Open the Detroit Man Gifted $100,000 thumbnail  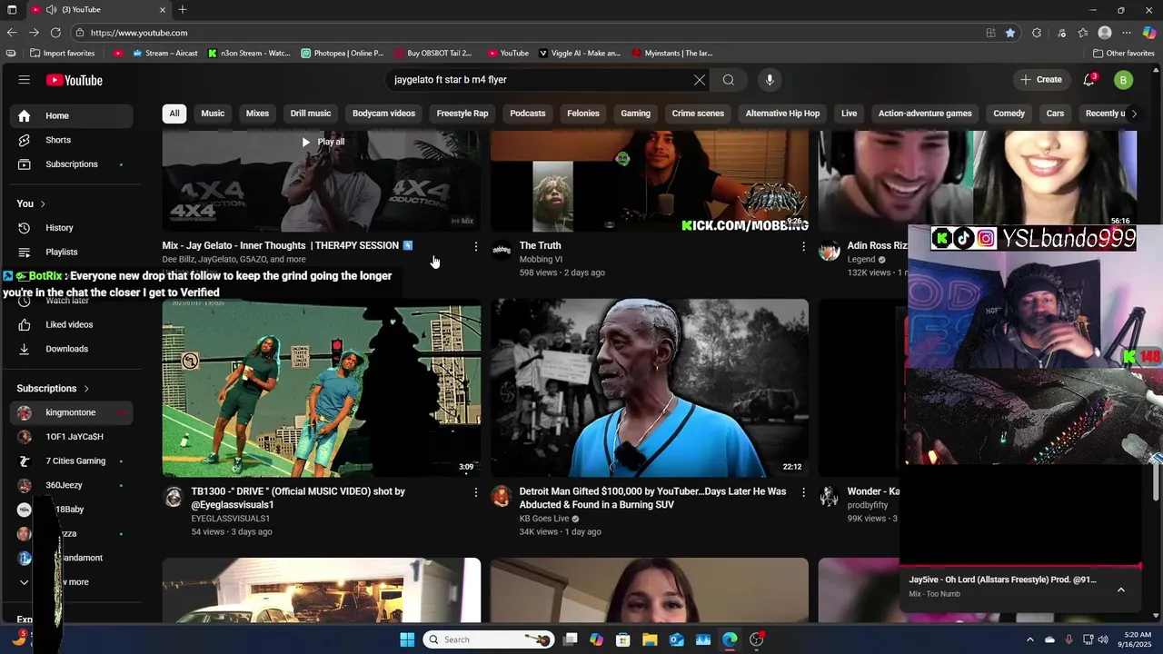(650, 388)
